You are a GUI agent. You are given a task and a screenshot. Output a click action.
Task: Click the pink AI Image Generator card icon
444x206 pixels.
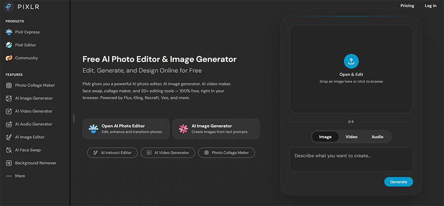pyautogui.click(x=183, y=129)
